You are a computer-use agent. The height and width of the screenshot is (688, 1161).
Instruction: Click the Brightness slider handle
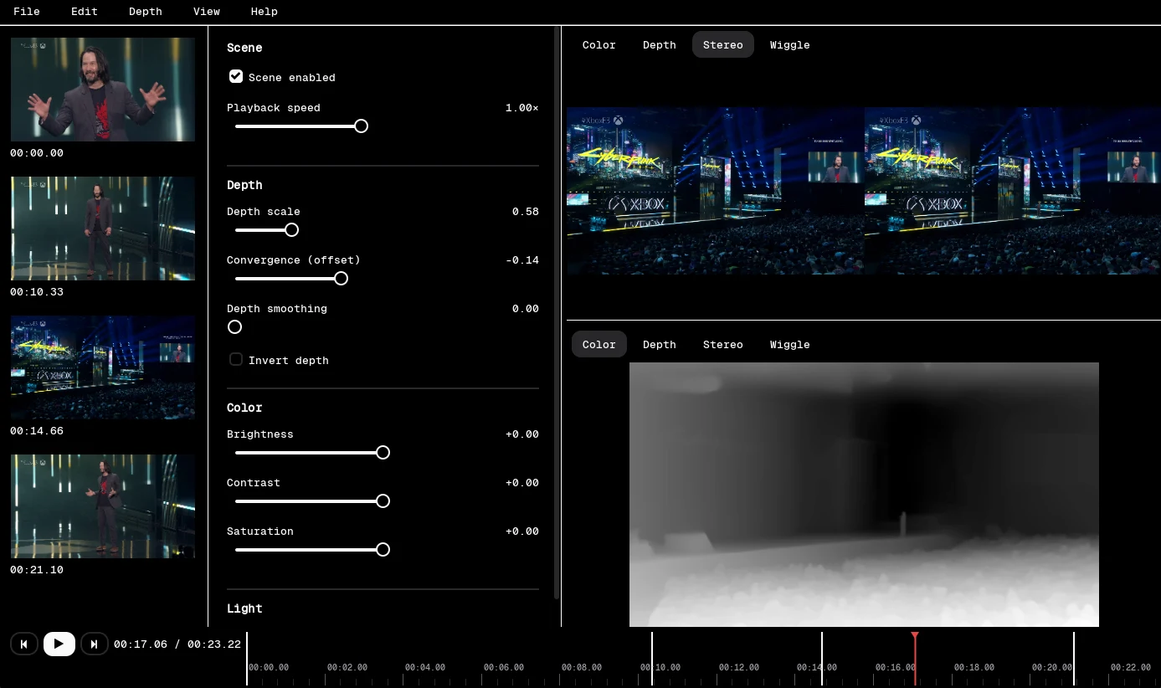(383, 453)
